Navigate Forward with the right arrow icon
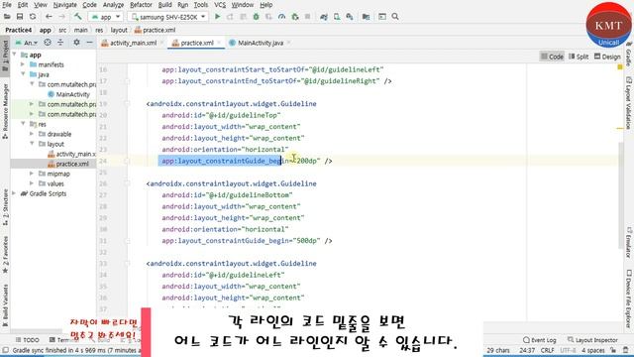Viewport: 634px width, 357px height. coord(61,17)
